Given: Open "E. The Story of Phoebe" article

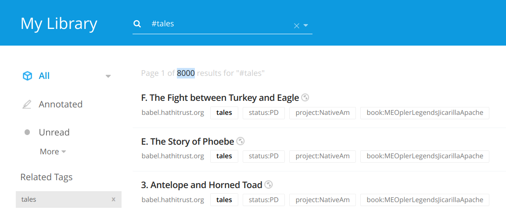Looking at the screenshot, I should point(187,142).
